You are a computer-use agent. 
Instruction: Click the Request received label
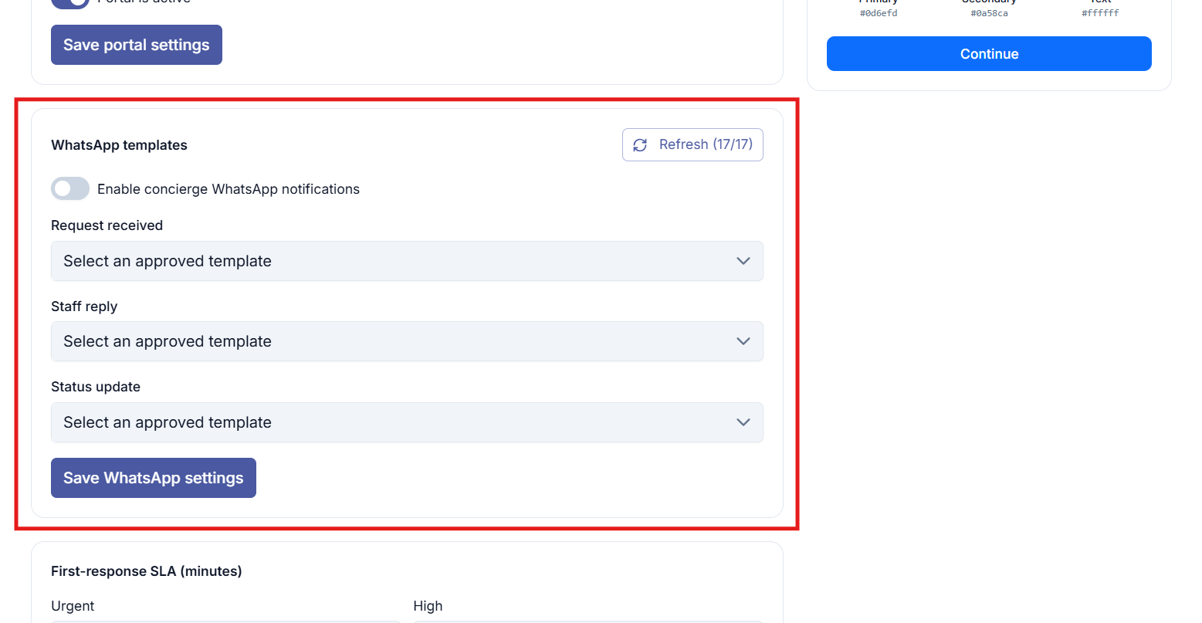[107, 225]
